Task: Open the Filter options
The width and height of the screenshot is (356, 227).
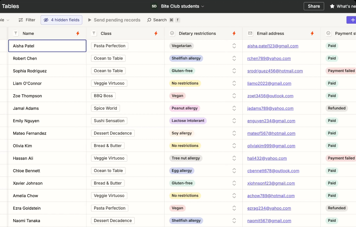Action: [x=27, y=20]
